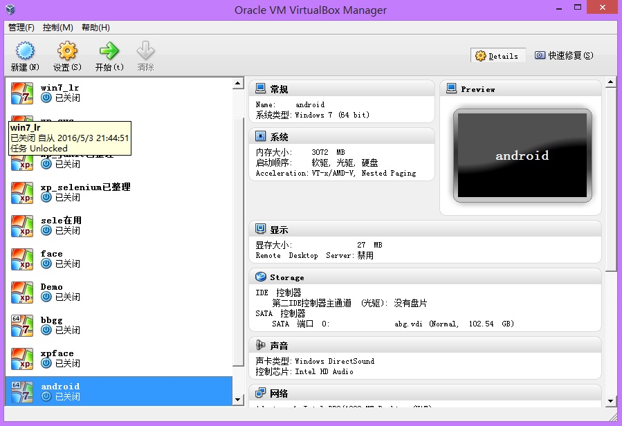This screenshot has width=622, height=426.
Task: Click the 'Intel HD Audio' controller value
Action: pyautogui.click(x=324, y=371)
